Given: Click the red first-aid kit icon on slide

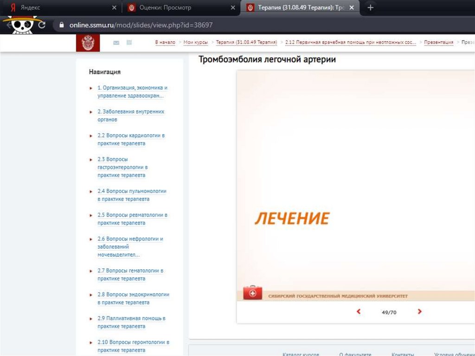Looking at the screenshot, I should click(252, 292).
